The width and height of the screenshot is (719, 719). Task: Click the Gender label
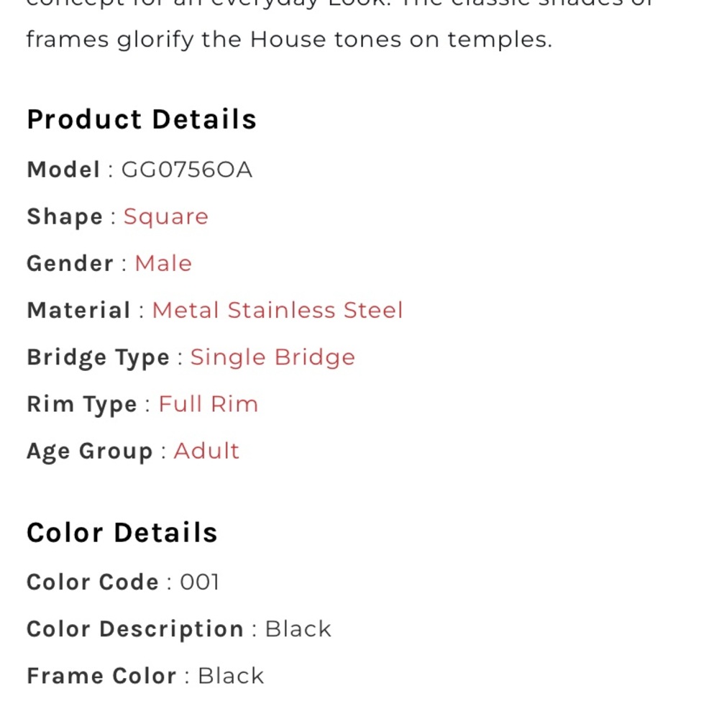click(x=70, y=263)
